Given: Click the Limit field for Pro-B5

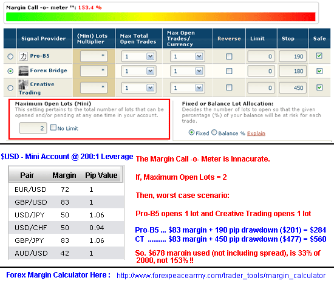Looking at the screenshot, I should tap(261, 56).
